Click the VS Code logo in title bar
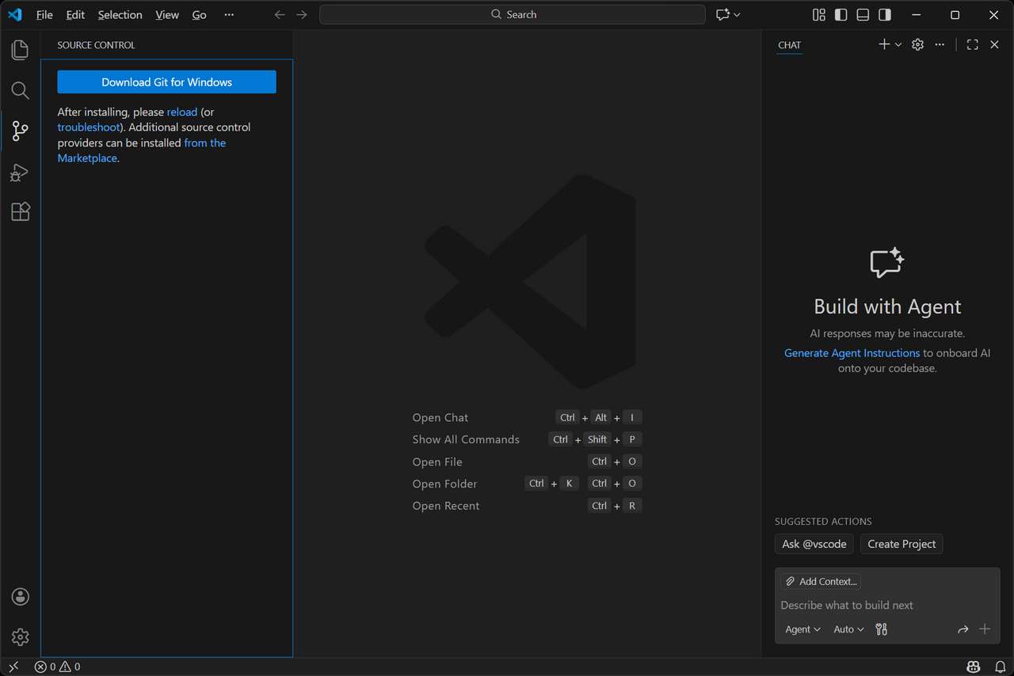1014x676 pixels. tap(15, 14)
